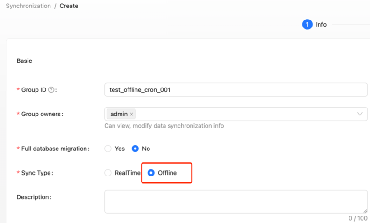
Task: Expand the Group owners dropdown arrow
Action: click(360, 114)
